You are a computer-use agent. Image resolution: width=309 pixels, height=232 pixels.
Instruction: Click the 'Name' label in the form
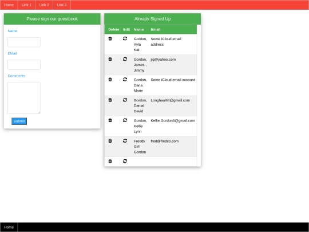click(x=13, y=31)
